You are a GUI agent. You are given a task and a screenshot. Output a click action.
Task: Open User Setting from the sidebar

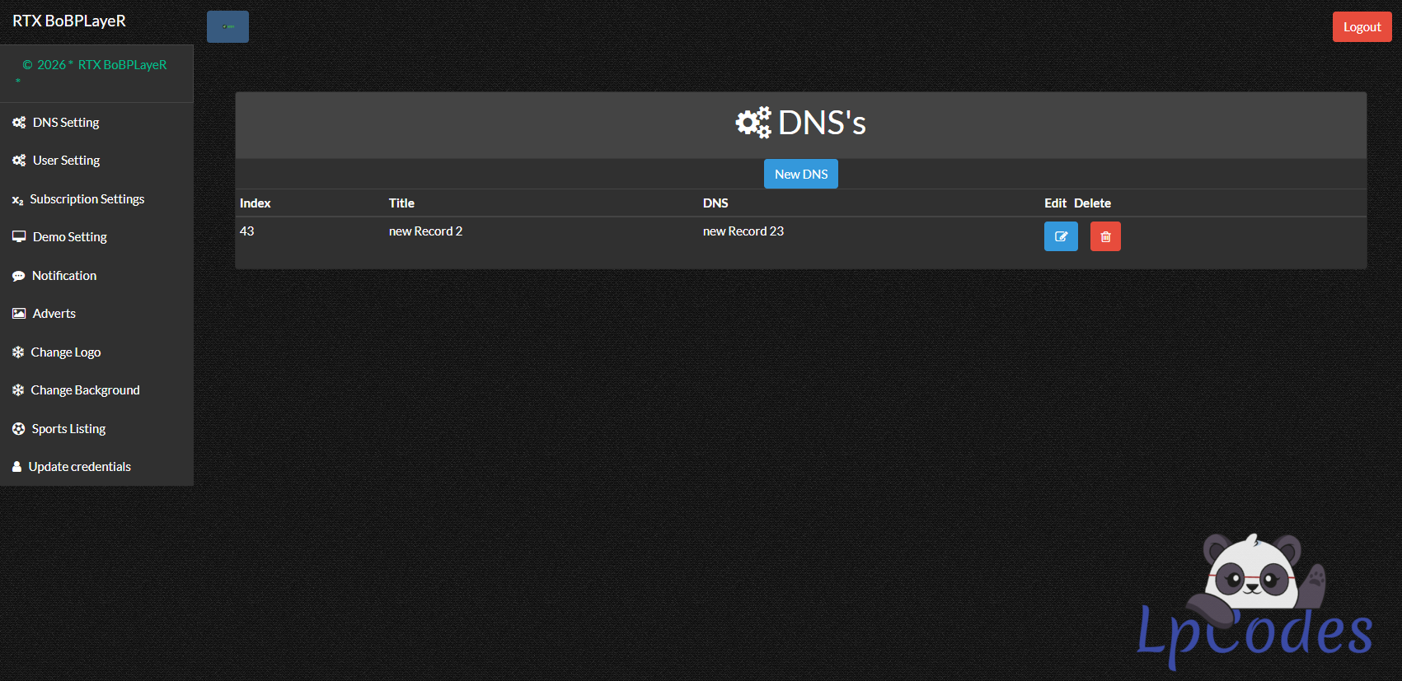[66, 161]
